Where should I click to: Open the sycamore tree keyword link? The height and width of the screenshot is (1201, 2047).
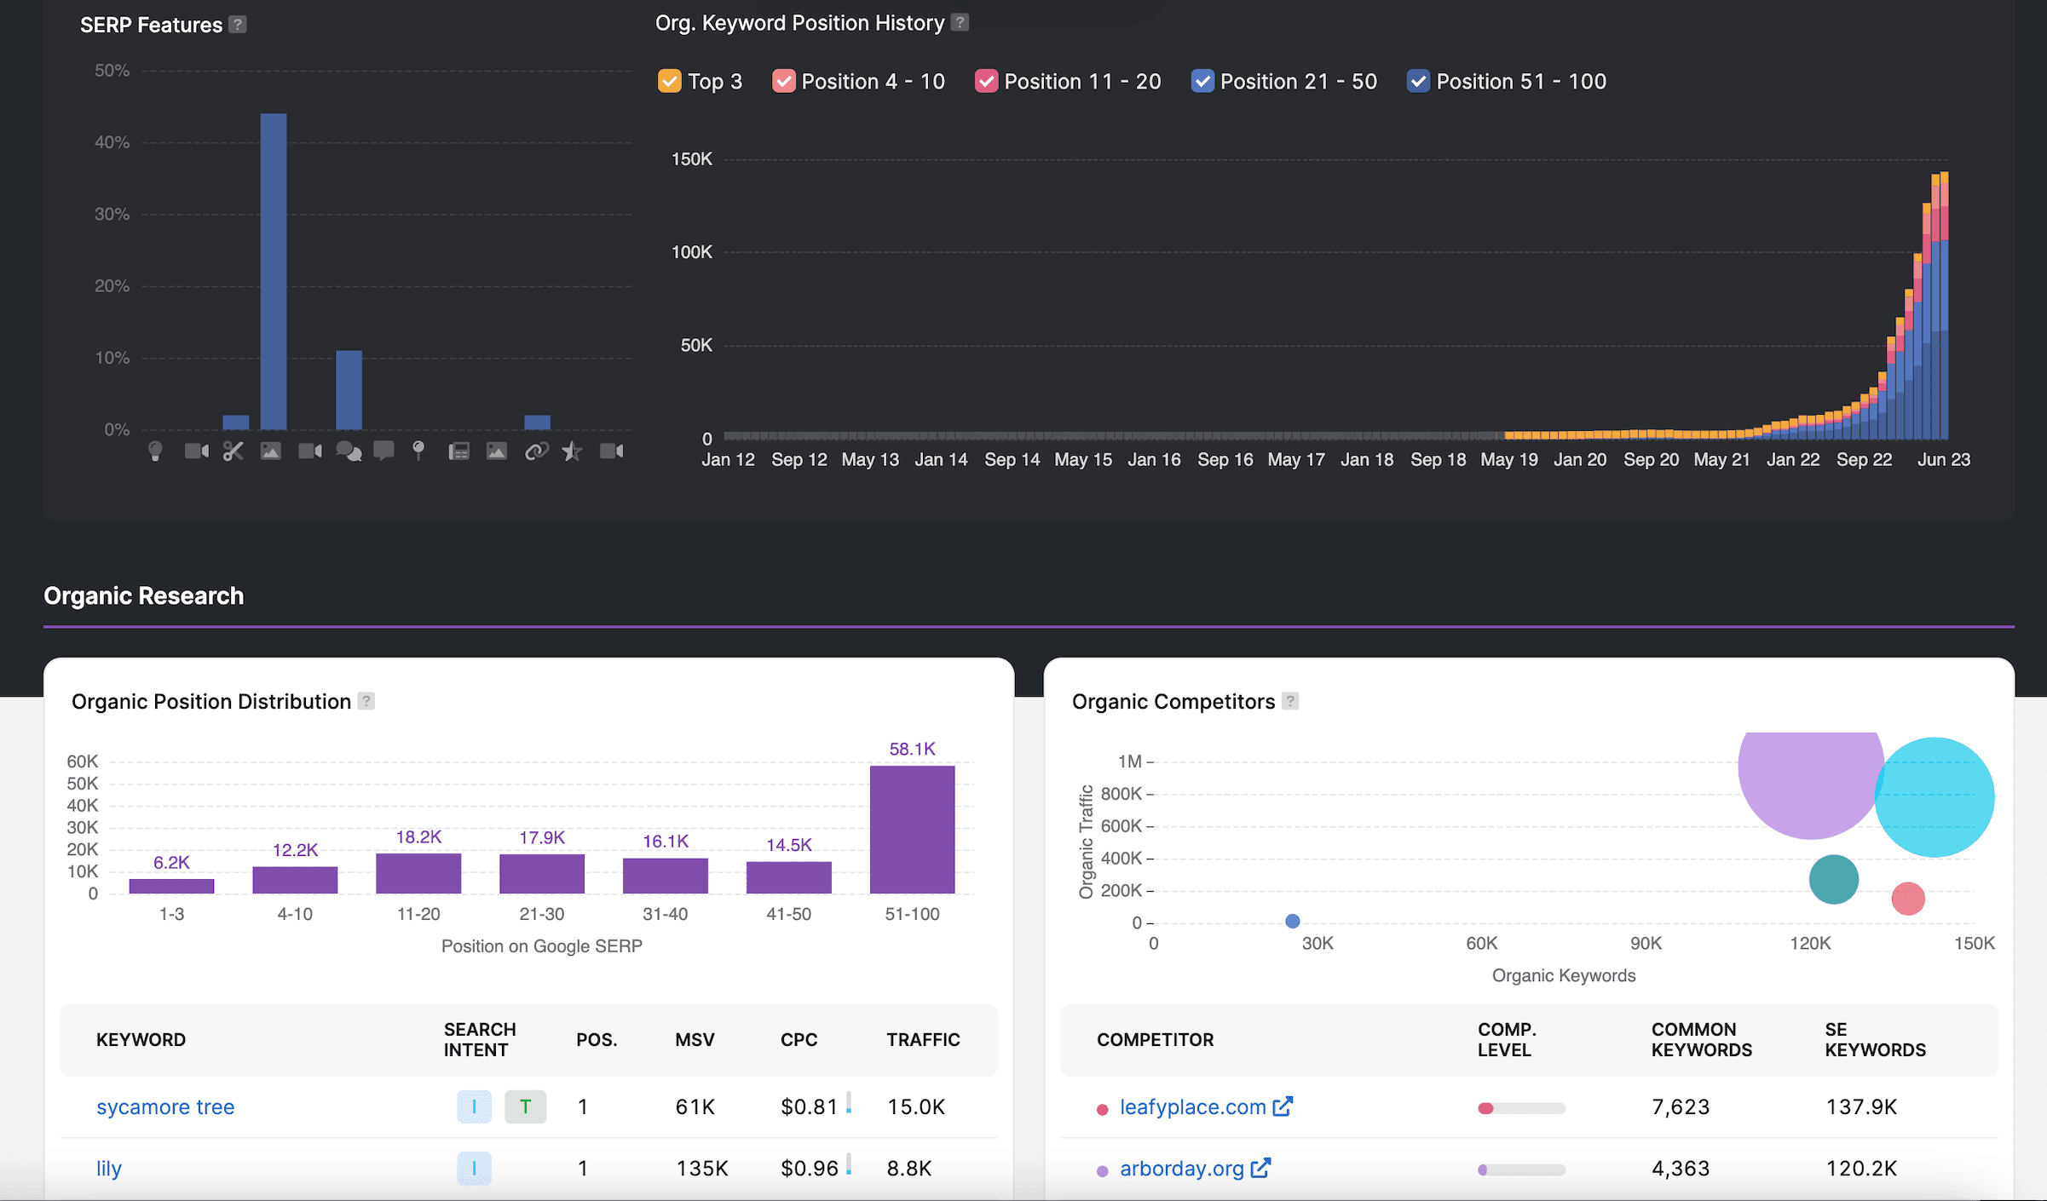point(165,1106)
